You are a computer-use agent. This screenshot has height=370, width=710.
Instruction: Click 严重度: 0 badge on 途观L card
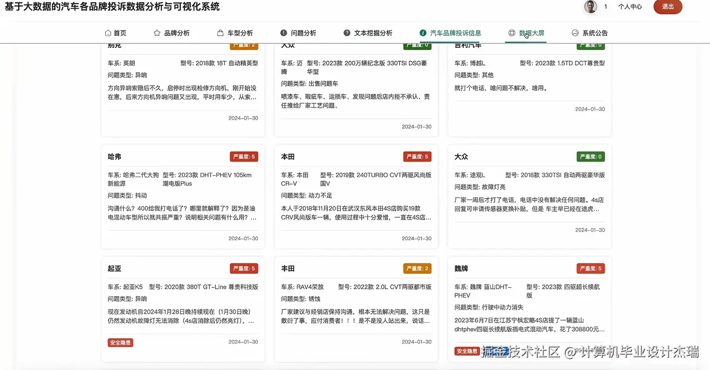[591, 157]
